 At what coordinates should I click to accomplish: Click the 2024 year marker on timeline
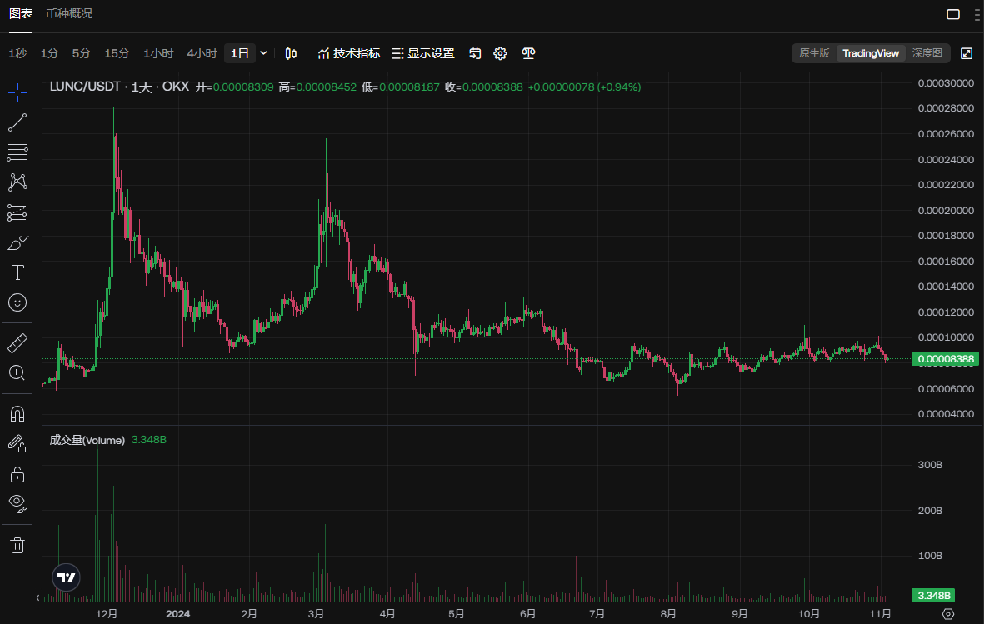coord(177,613)
